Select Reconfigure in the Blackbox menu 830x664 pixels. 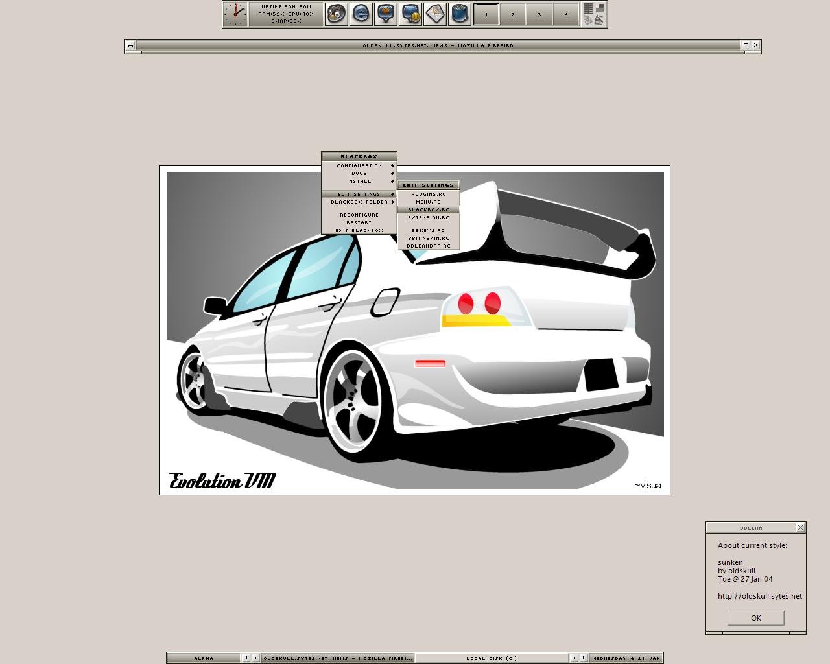pyautogui.click(x=359, y=215)
